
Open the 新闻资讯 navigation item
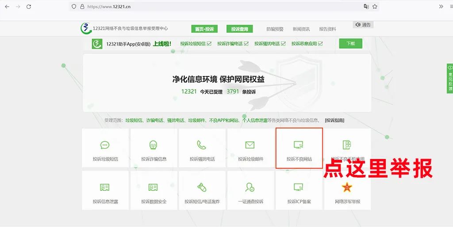(x=301, y=29)
